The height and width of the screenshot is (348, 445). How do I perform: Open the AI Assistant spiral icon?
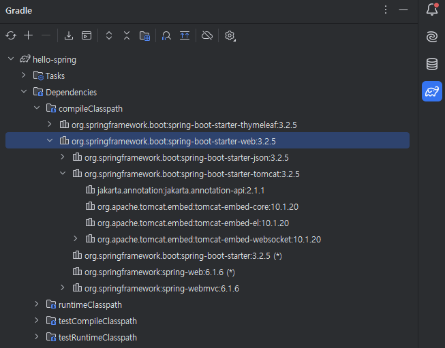432,37
